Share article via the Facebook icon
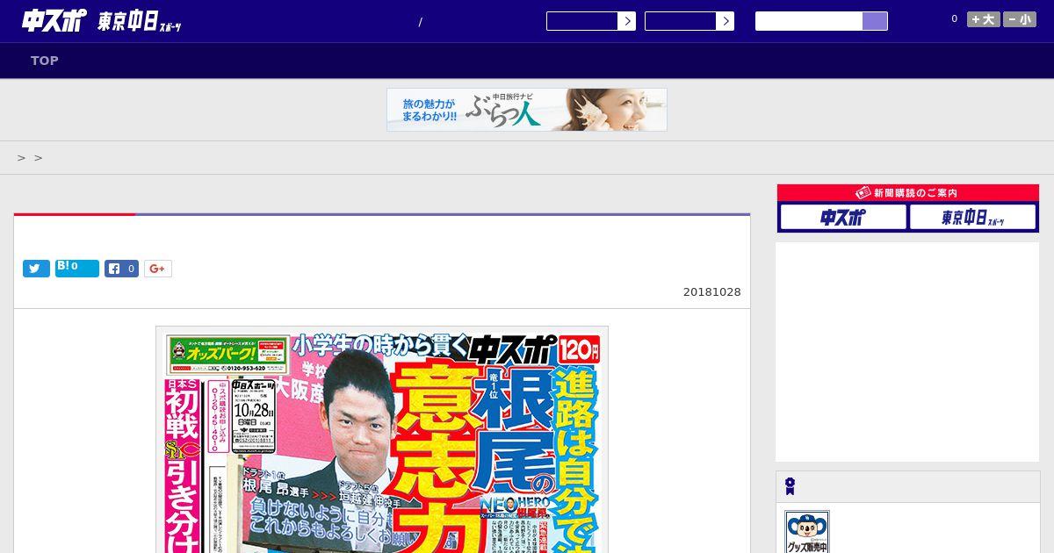Image resolution: width=1054 pixels, height=553 pixels. (122, 269)
